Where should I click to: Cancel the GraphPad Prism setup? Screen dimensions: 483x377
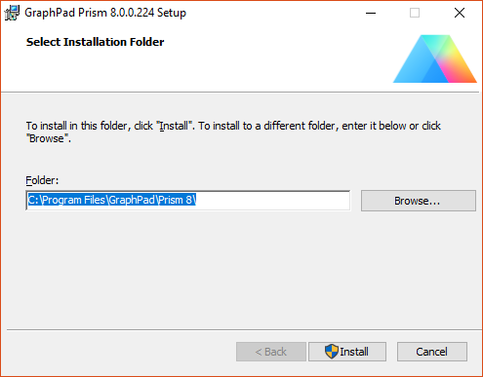click(x=432, y=352)
